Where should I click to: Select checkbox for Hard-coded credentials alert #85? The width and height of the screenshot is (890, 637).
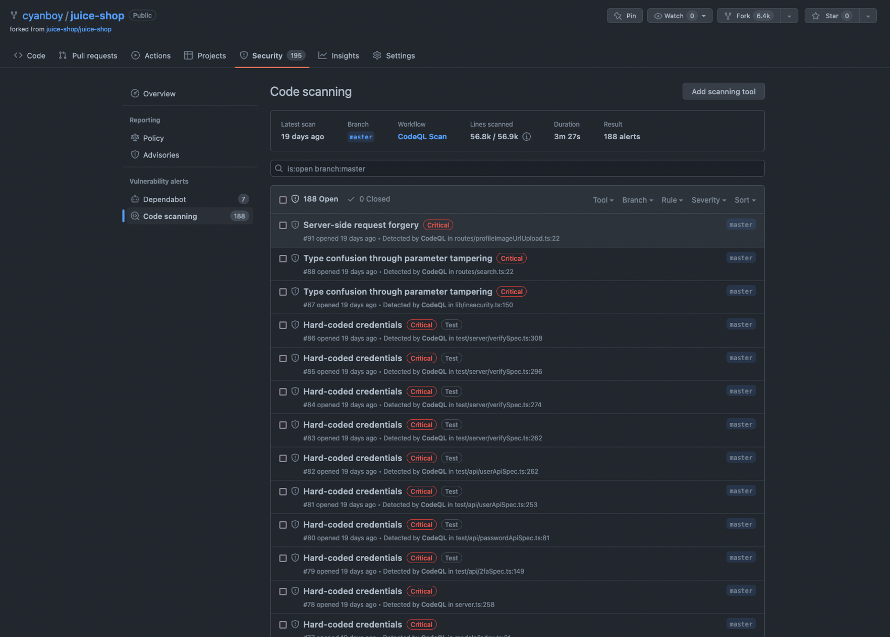(283, 359)
